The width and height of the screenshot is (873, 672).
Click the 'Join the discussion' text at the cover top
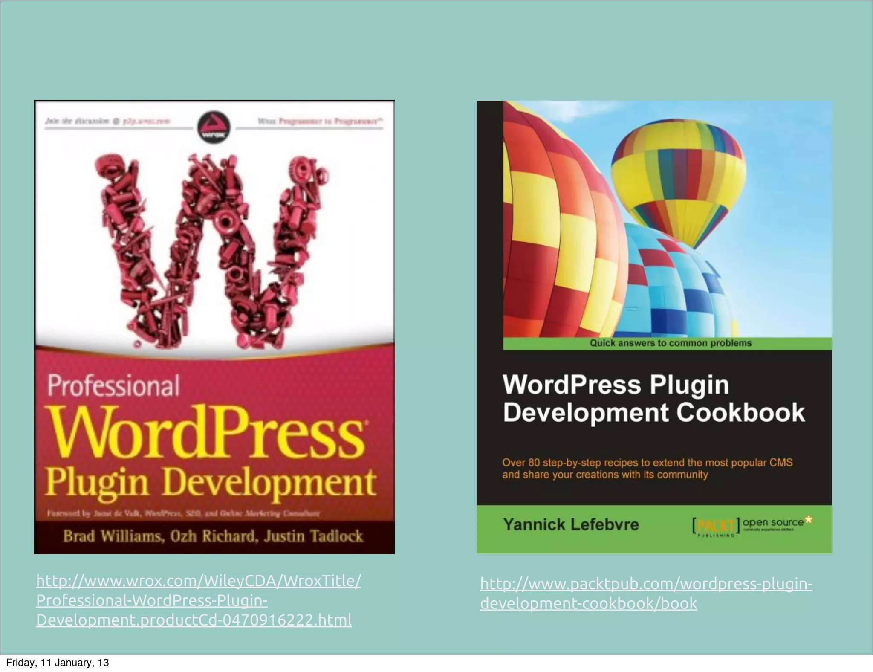tap(108, 121)
